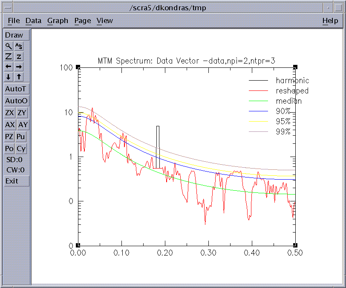This screenshot has height=288, width=346.
Task: Click the small z zoom-out button
Action: click(x=19, y=56)
